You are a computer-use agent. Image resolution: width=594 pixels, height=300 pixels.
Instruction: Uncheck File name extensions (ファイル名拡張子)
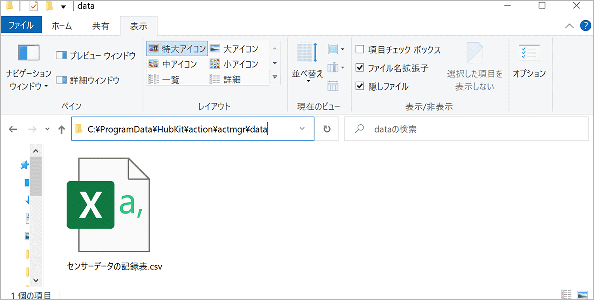(x=392, y=68)
